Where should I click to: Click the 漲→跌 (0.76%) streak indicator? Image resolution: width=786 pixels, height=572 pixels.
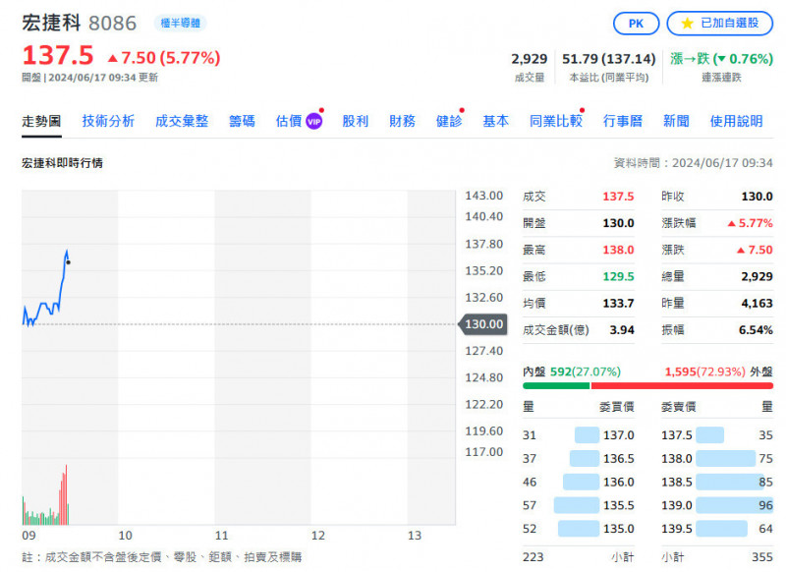pos(721,59)
